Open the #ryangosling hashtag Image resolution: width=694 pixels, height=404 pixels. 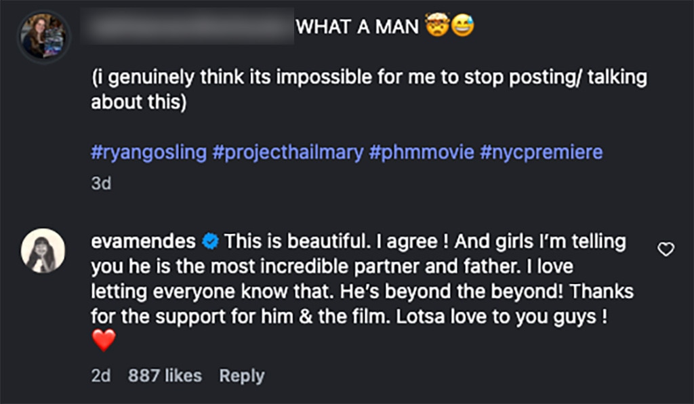148,152
